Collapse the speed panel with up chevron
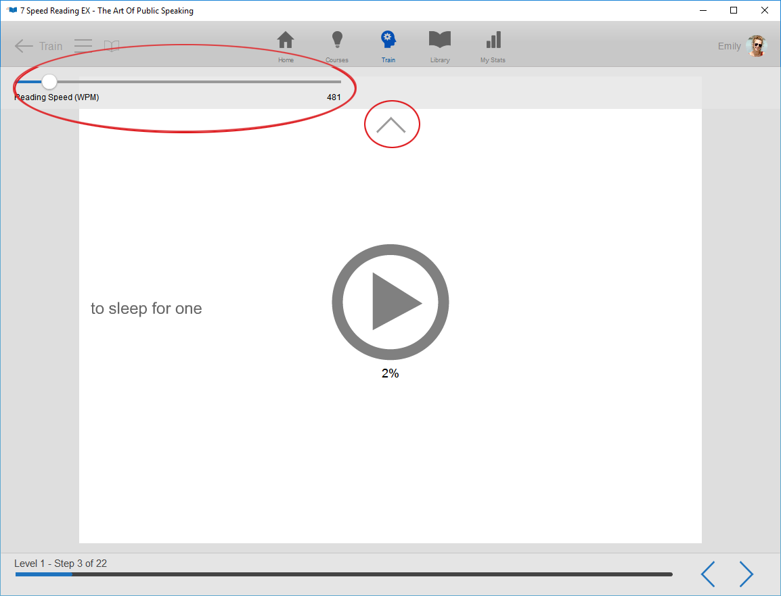Screen dimensions: 781x596 click(x=391, y=124)
